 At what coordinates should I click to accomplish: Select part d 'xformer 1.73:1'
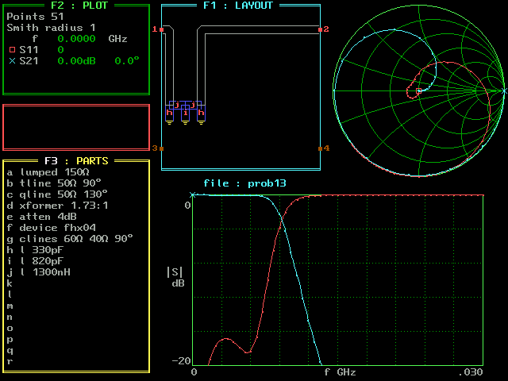pos(57,206)
